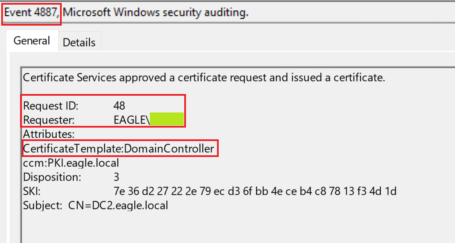Click the 'Disposition:' label
Screen dimensions: 455x243
[52, 177]
